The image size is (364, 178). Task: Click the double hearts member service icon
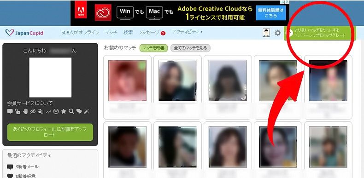click(x=79, y=111)
